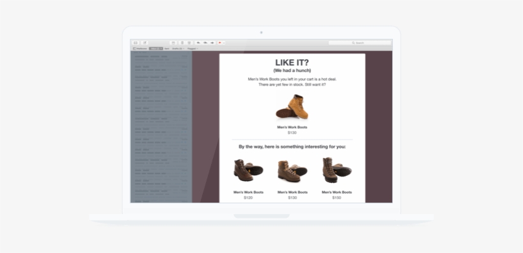Click the middle recommended boots image priced $130

(x=292, y=171)
